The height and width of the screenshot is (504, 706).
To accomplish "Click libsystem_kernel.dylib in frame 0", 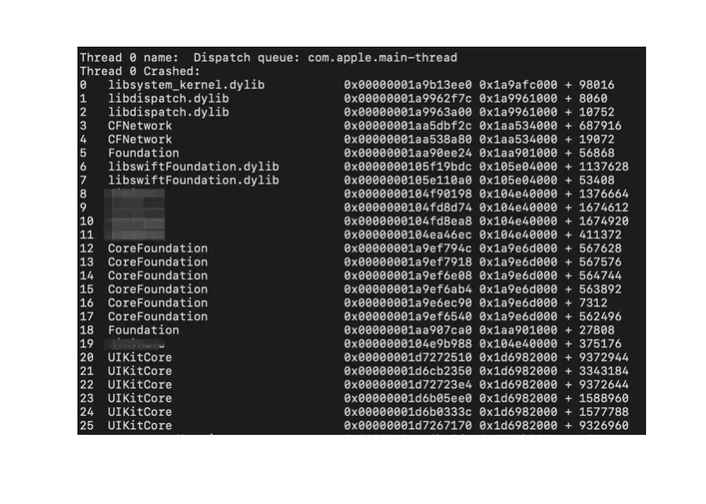I will tap(186, 85).
